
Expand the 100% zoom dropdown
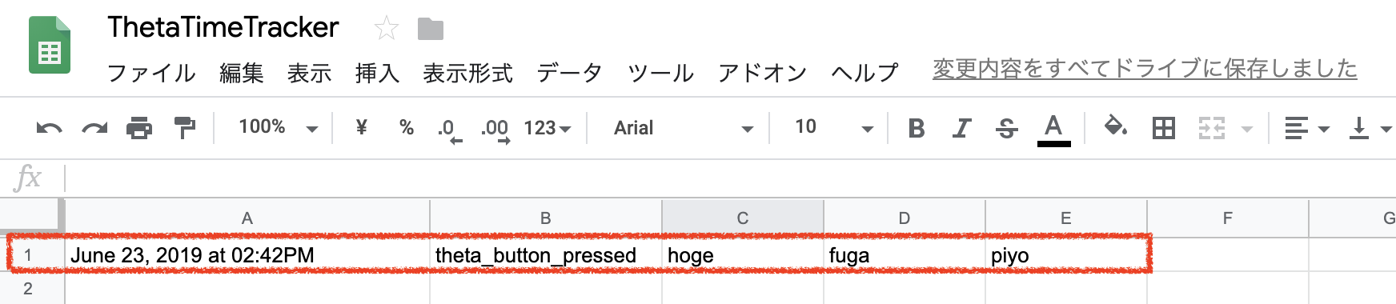(278, 127)
